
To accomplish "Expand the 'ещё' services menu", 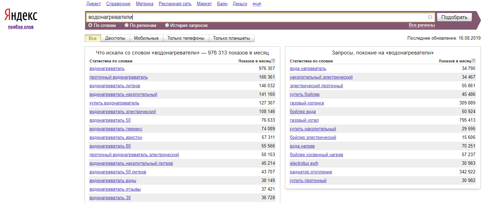I will point(257,4).
